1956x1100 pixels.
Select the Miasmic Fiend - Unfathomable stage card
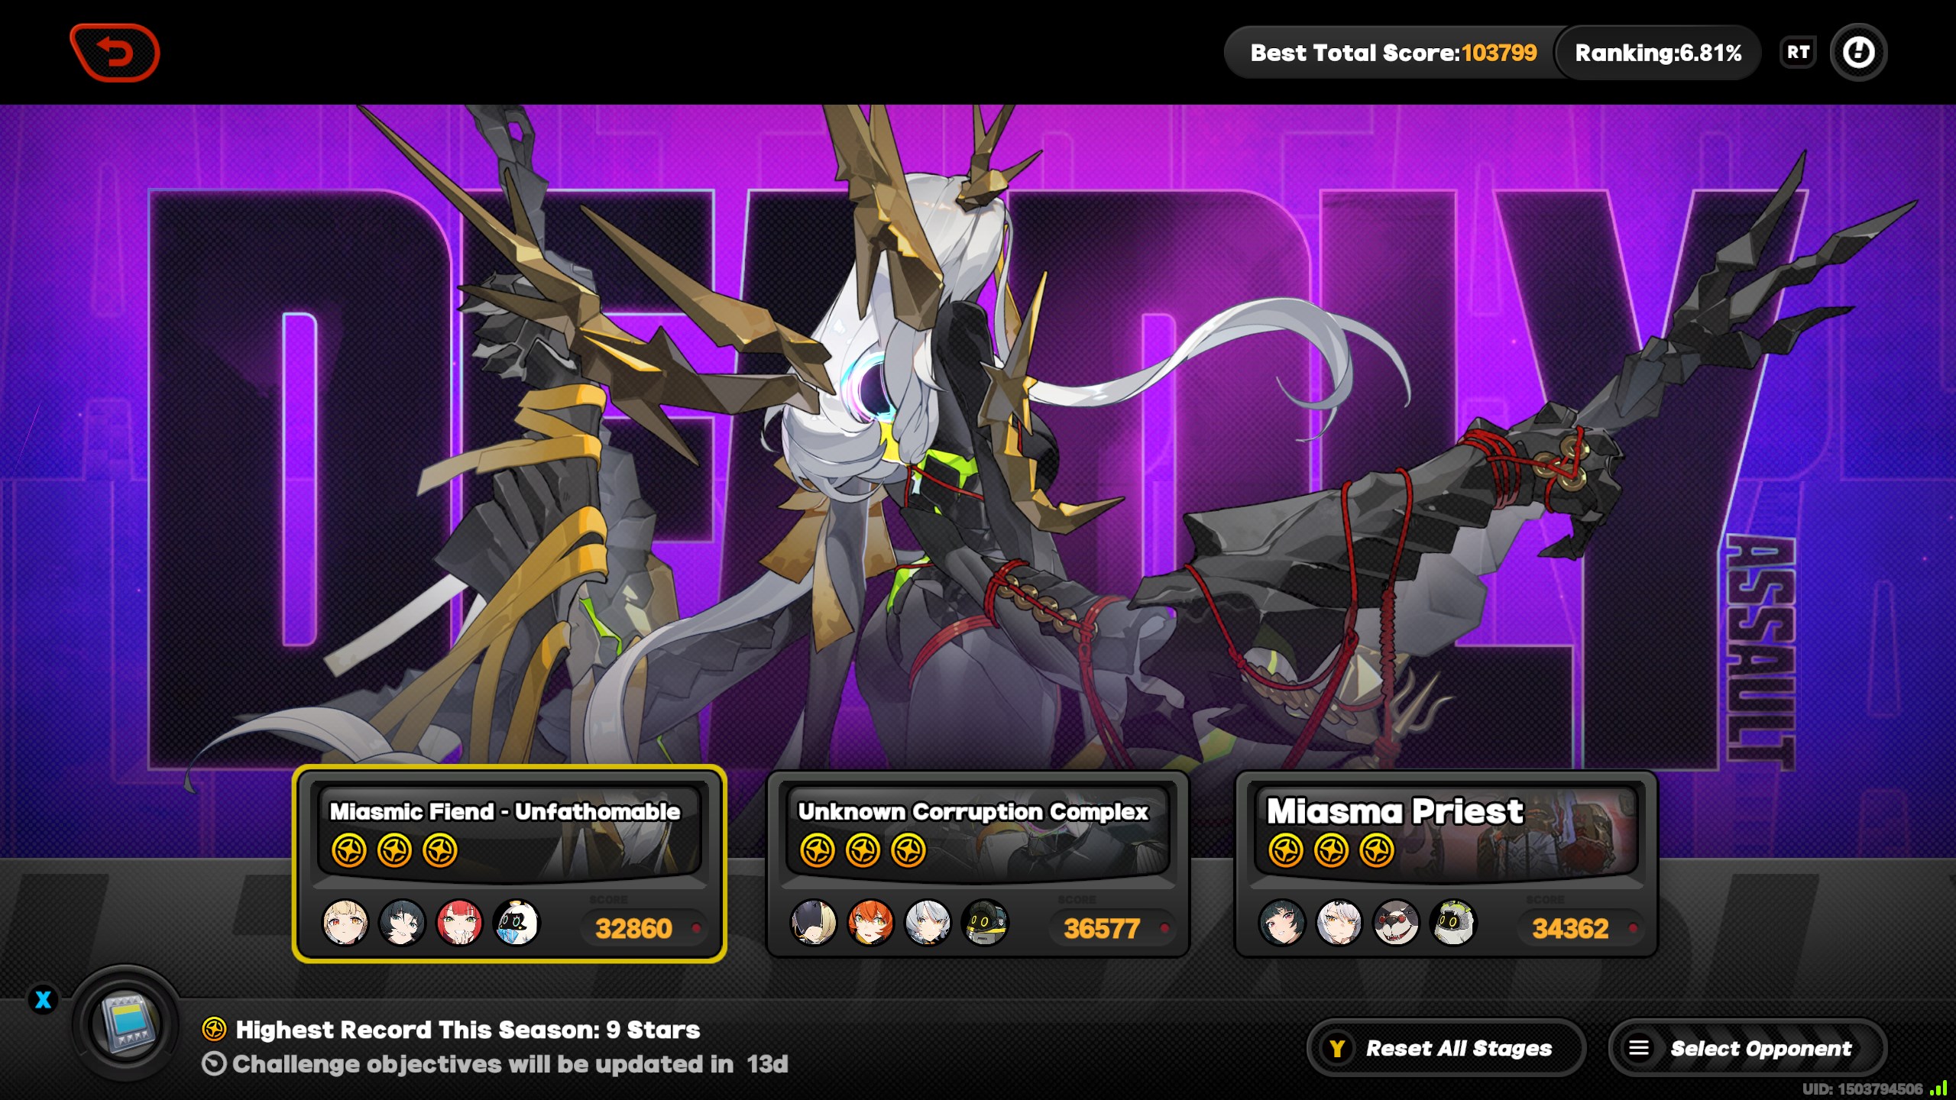click(509, 863)
